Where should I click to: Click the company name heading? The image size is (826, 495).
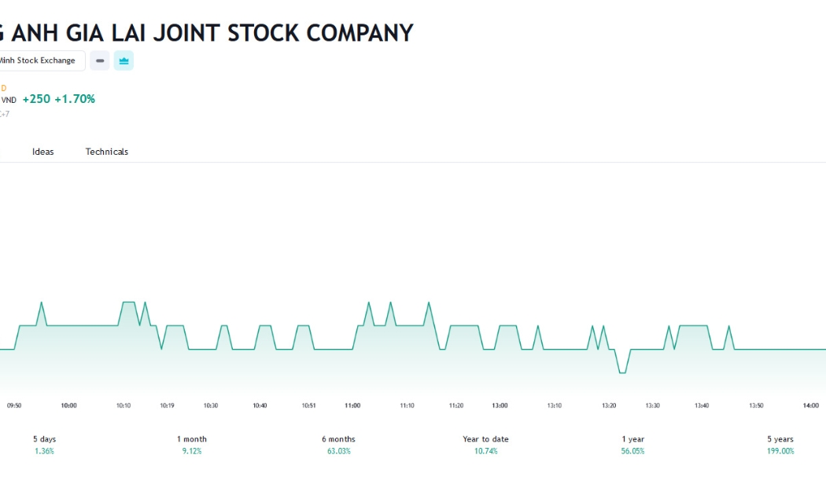click(206, 33)
